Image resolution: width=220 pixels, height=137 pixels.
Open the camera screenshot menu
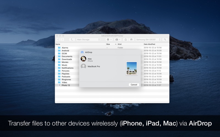click(x=118, y=39)
